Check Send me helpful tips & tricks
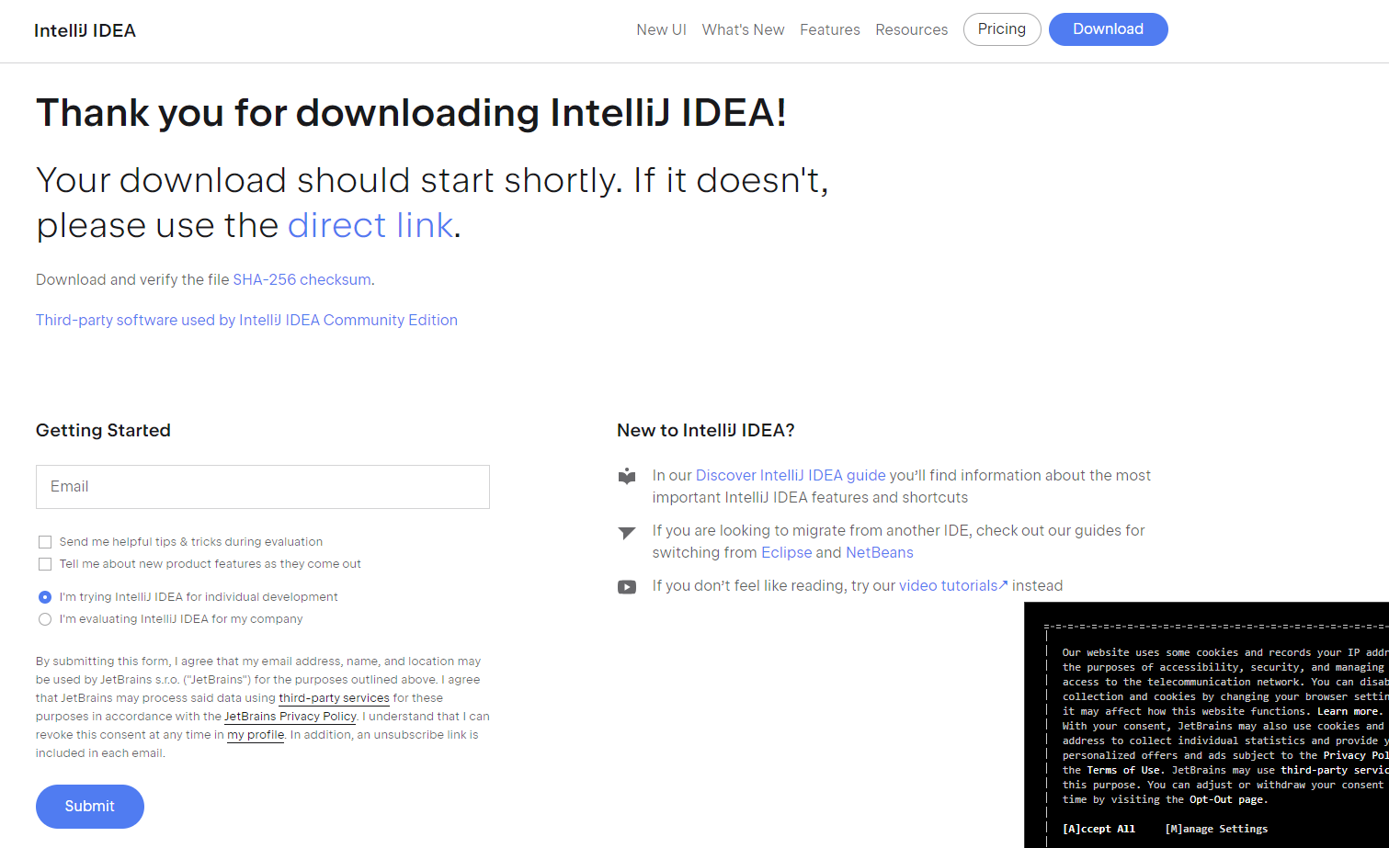 (x=45, y=542)
